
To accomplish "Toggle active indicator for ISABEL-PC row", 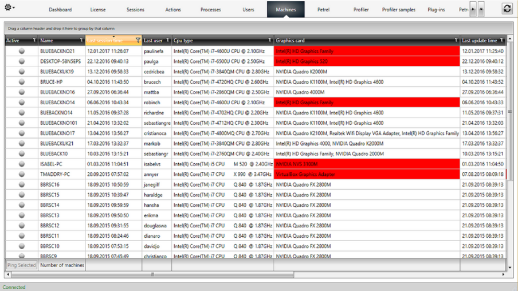I will [22, 164].
